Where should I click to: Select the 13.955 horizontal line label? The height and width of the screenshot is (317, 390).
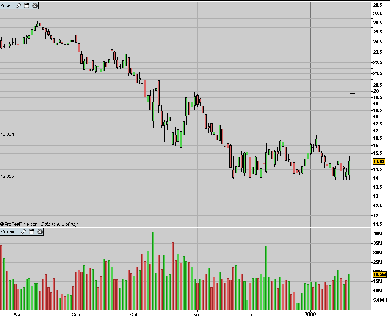coord(7,177)
